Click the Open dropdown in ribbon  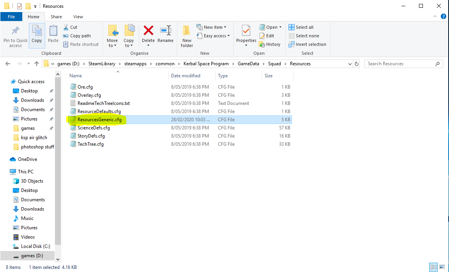(x=270, y=27)
